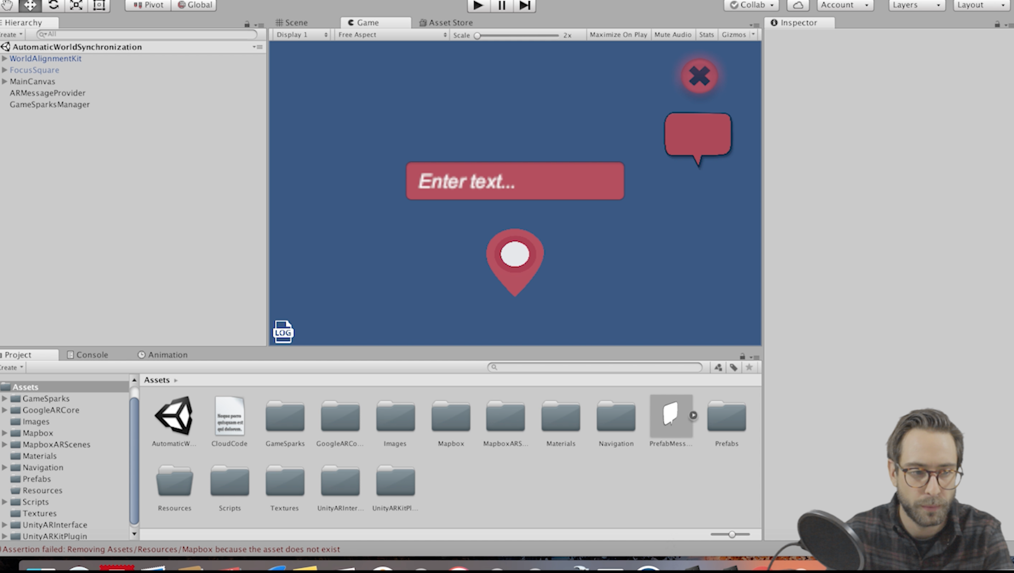Click the Gizmos toggle button
The width and height of the screenshot is (1014, 573).
point(733,34)
